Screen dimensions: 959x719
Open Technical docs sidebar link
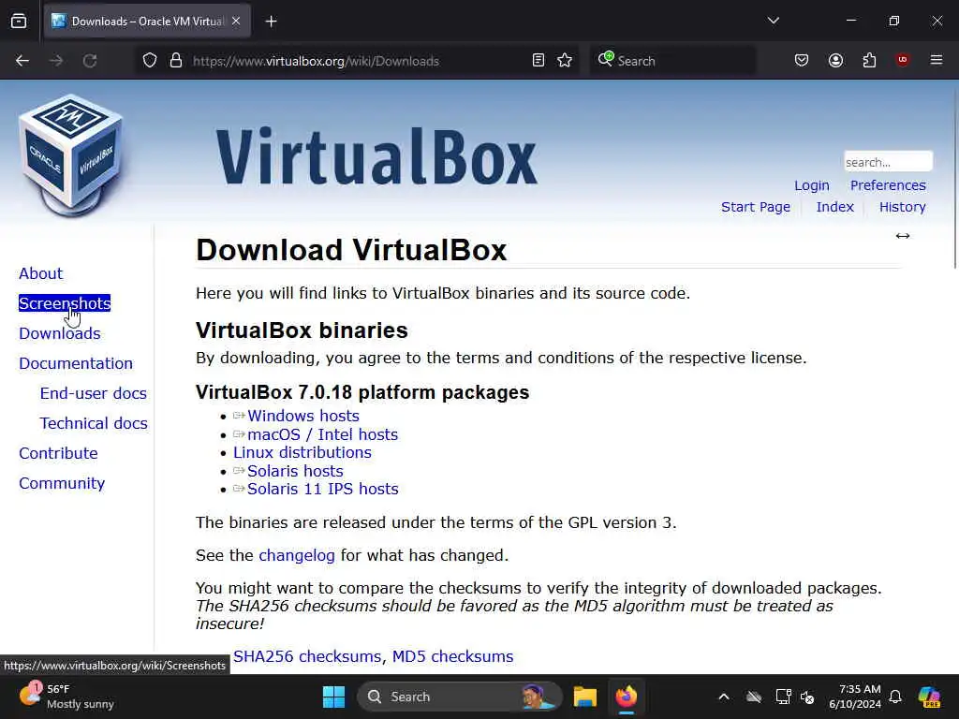(x=94, y=423)
